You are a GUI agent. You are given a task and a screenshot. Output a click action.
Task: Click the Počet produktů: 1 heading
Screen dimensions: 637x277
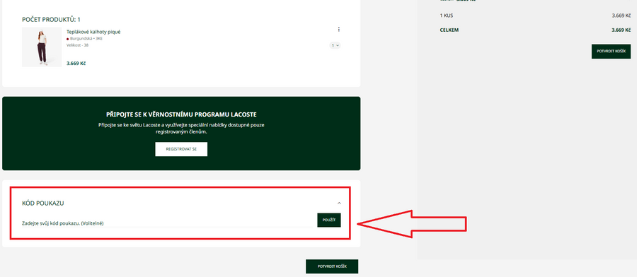pos(51,20)
